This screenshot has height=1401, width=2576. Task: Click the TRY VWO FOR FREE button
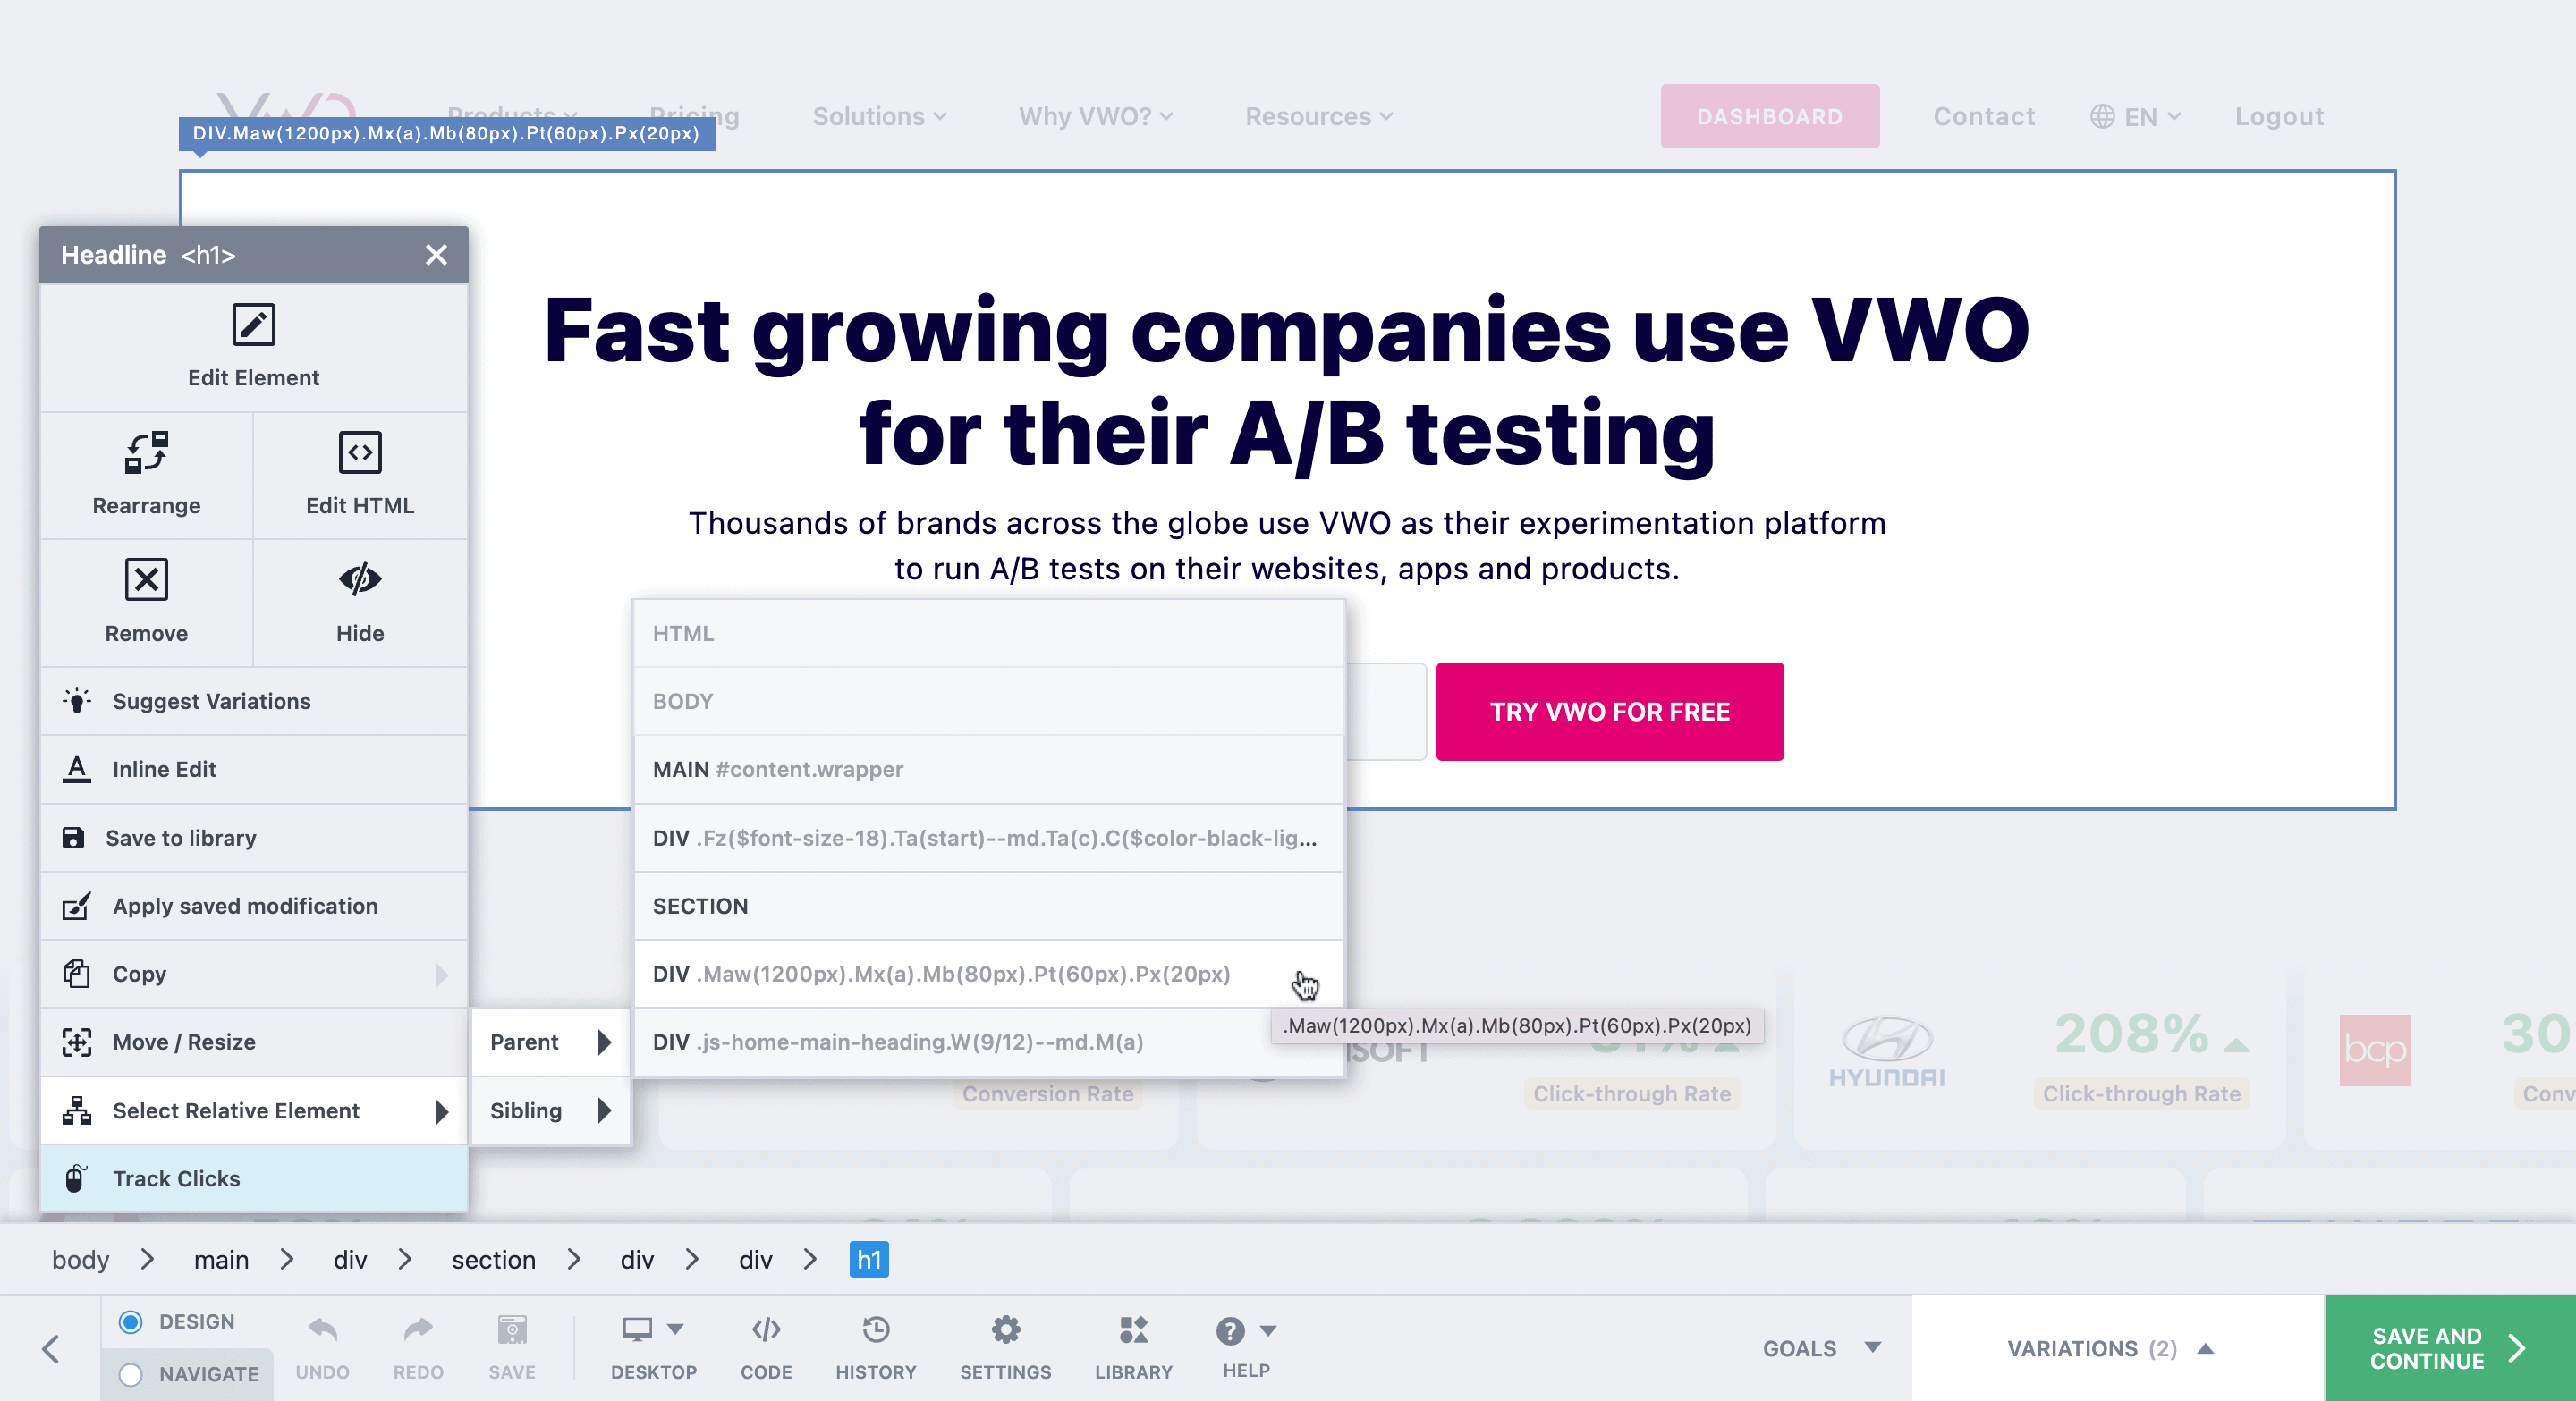coord(1608,709)
